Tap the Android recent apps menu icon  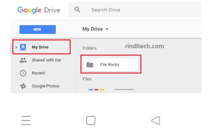[26, 120]
